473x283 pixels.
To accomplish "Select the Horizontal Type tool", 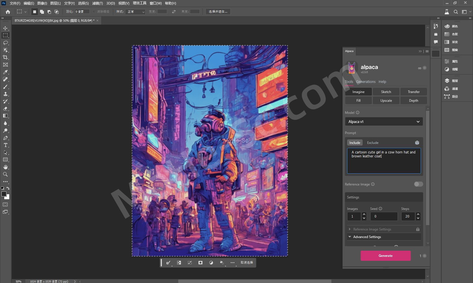I will (x=5, y=145).
